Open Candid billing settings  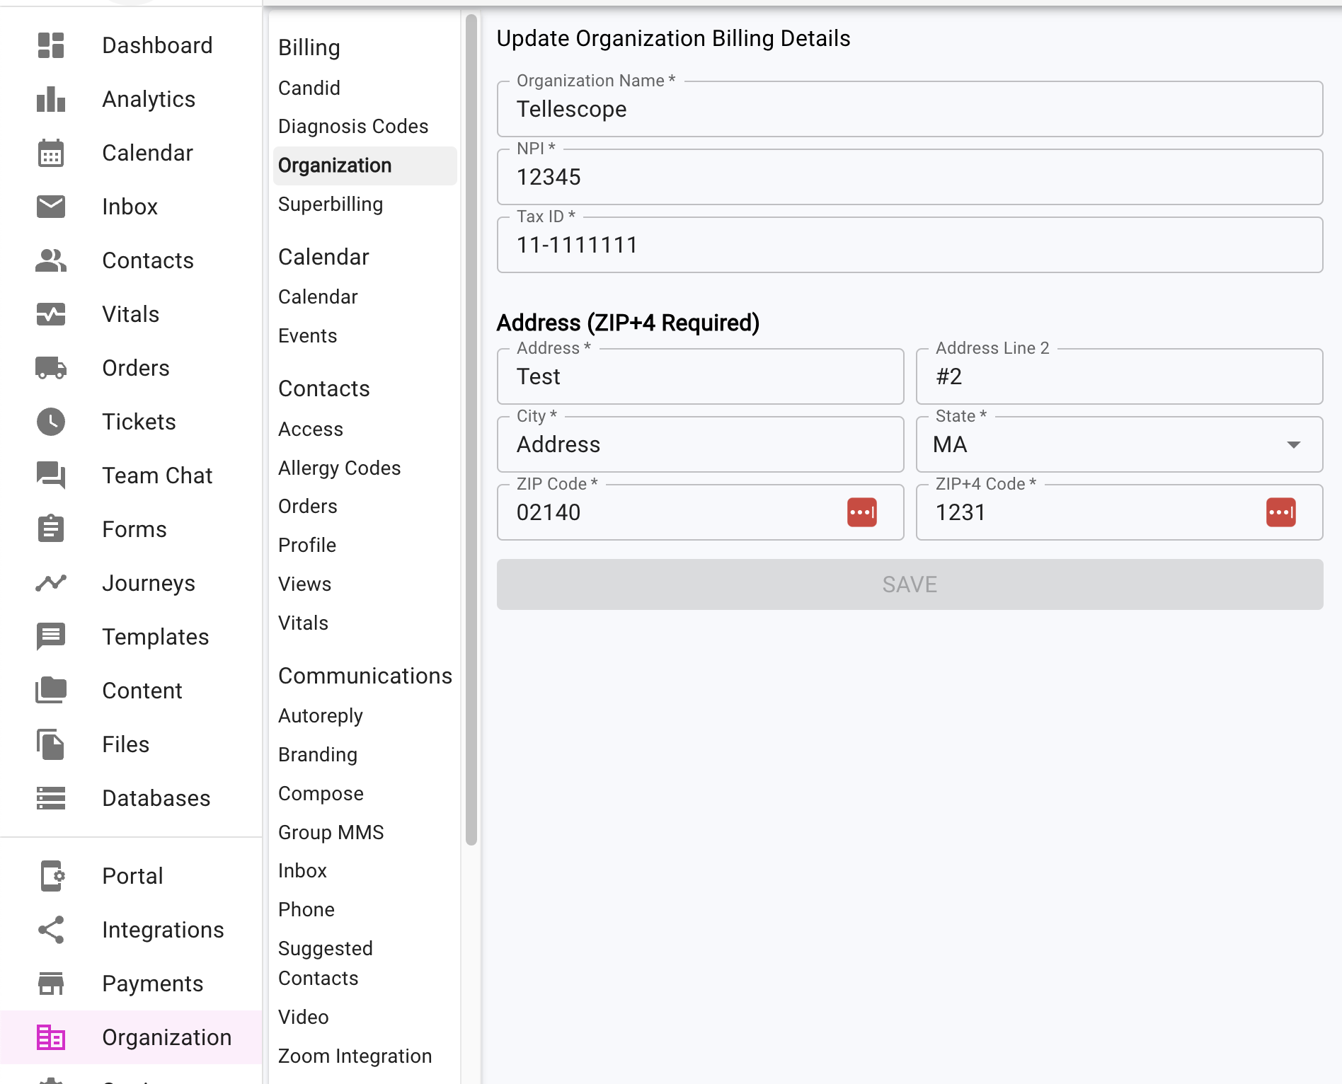[x=309, y=88]
